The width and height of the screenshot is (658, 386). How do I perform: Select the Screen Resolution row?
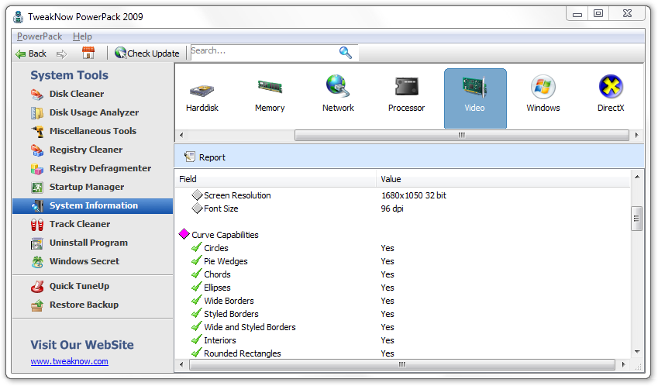click(403, 195)
